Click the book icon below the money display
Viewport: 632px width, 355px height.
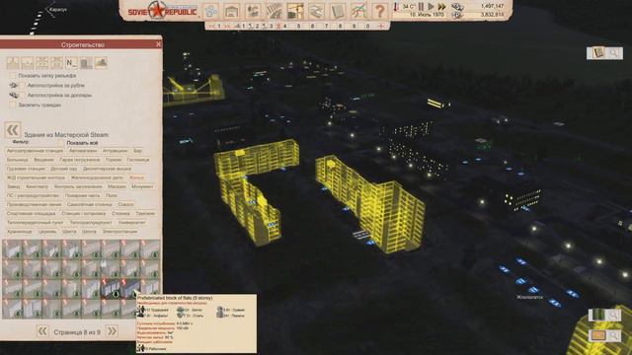(598, 52)
